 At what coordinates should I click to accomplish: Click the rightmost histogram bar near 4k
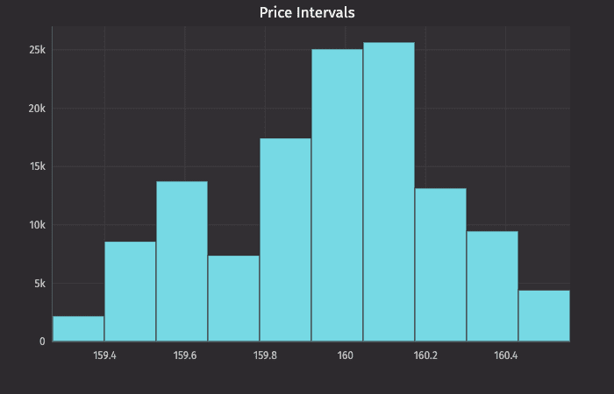coord(544,315)
